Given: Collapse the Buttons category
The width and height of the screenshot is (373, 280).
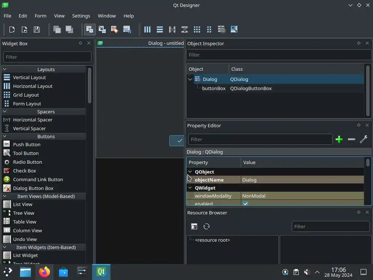Looking at the screenshot, I should pyautogui.click(x=4, y=136).
